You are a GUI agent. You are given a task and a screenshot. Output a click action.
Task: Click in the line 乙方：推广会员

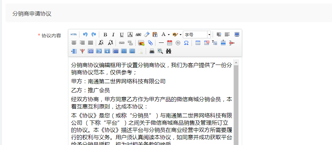(91, 90)
